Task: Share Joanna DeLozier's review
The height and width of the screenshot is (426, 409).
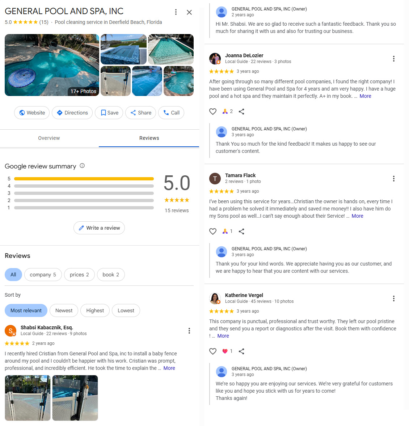Action: (241, 112)
